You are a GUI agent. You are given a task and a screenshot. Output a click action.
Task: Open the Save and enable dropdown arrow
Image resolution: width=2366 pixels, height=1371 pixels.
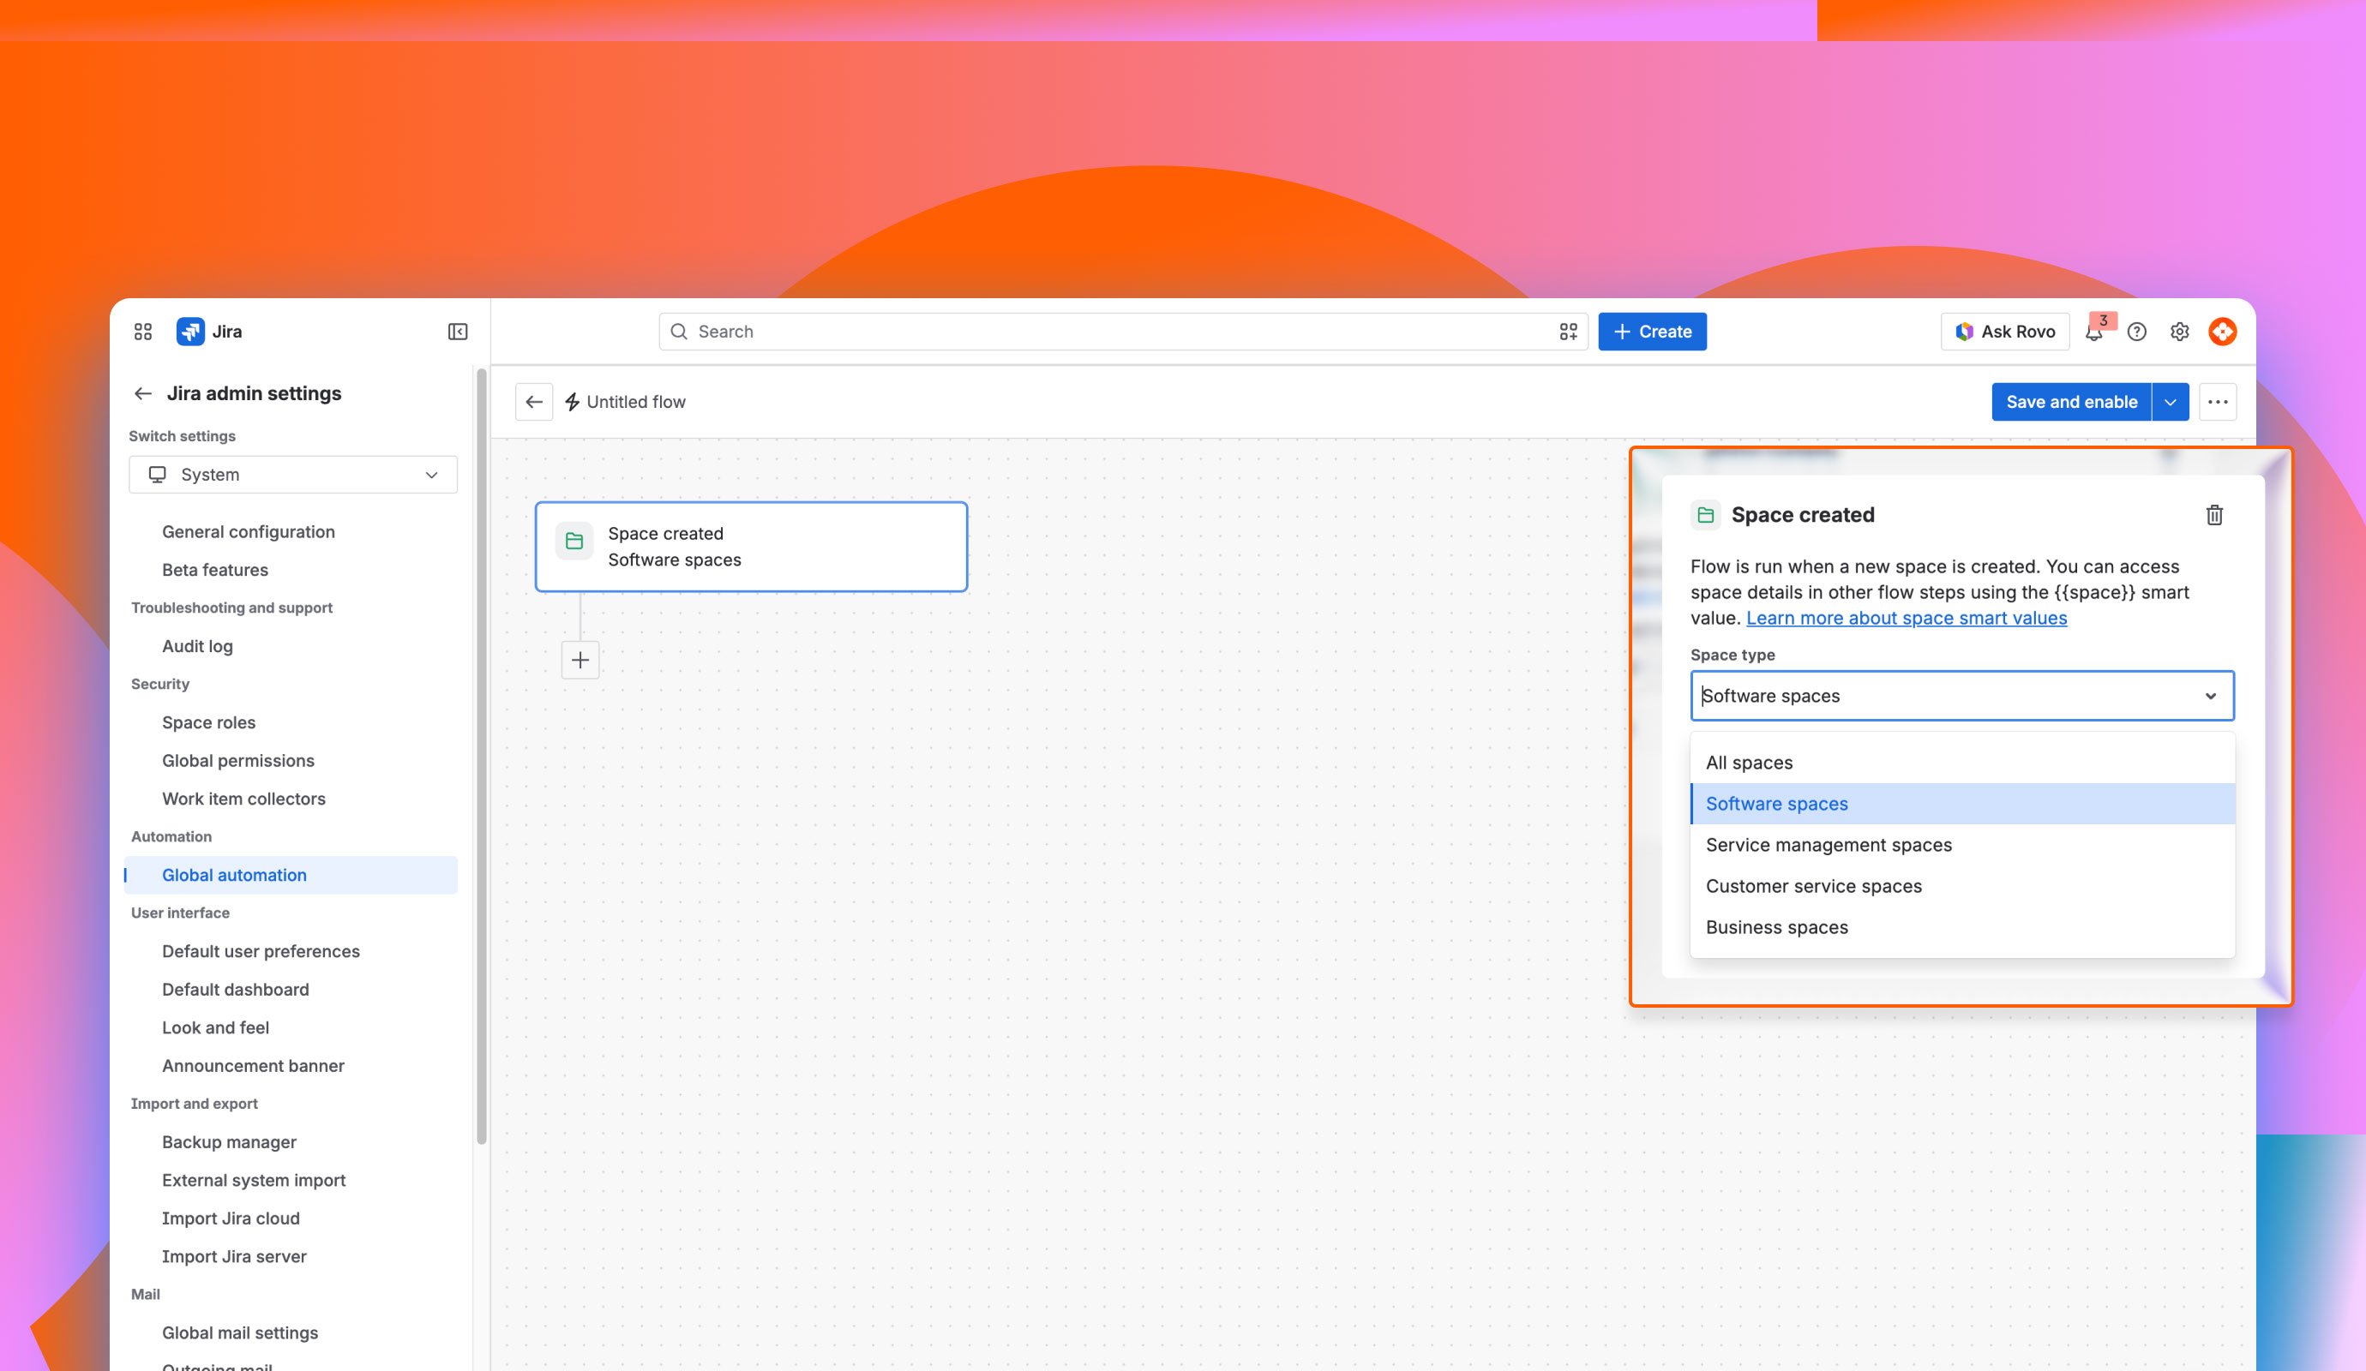pos(2171,402)
